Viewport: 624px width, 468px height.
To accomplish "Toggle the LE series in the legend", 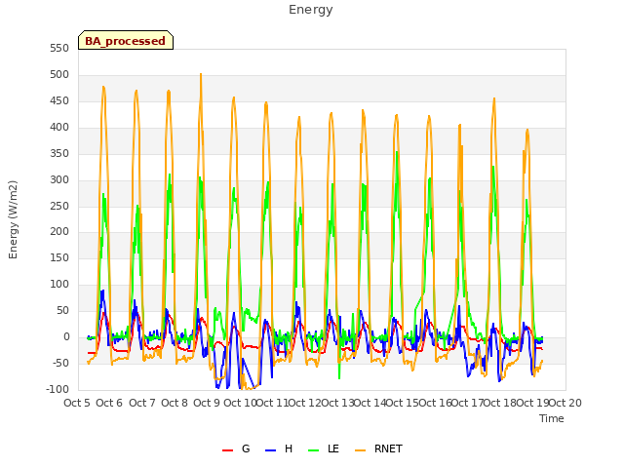I will pyautogui.click(x=324, y=448).
